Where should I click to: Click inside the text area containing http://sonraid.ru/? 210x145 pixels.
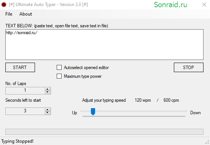pyautogui.click(x=104, y=44)
